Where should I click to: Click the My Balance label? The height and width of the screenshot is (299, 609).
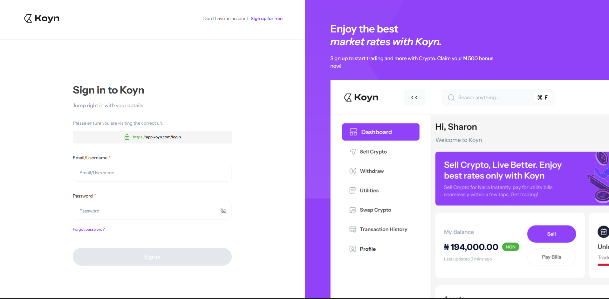click(459, 232)
